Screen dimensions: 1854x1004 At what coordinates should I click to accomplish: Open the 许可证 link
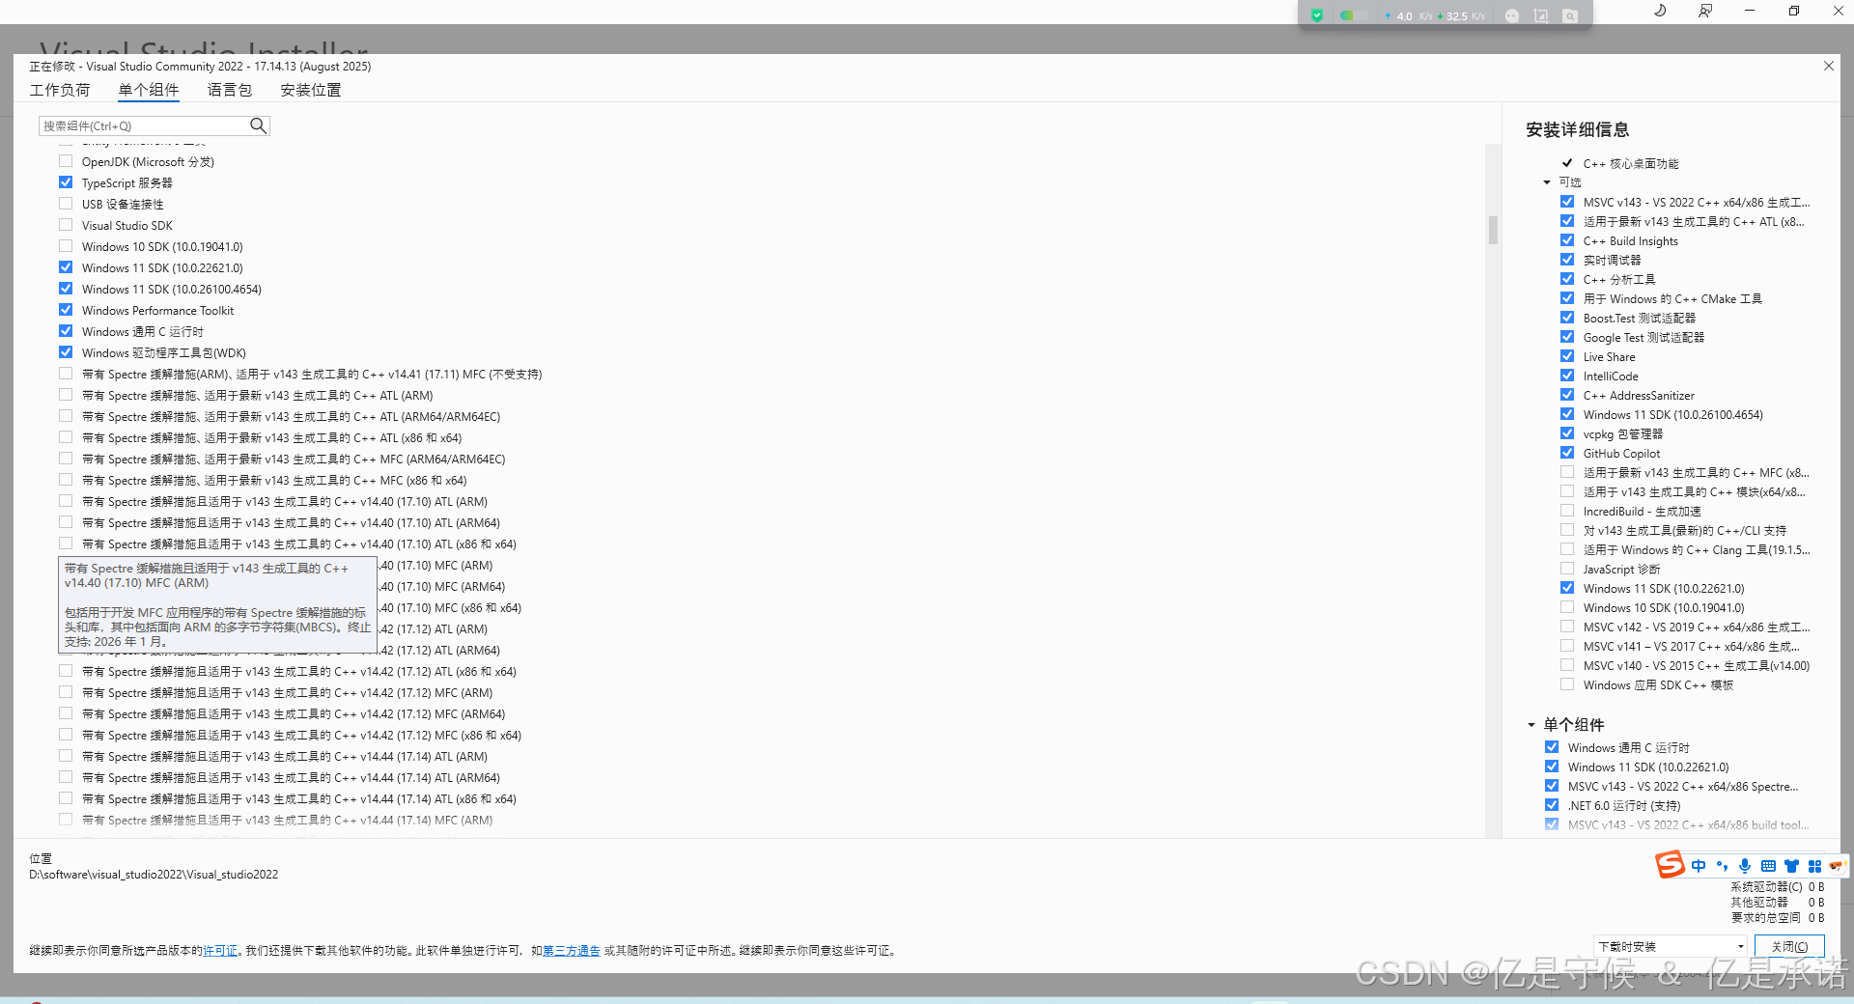220,951
